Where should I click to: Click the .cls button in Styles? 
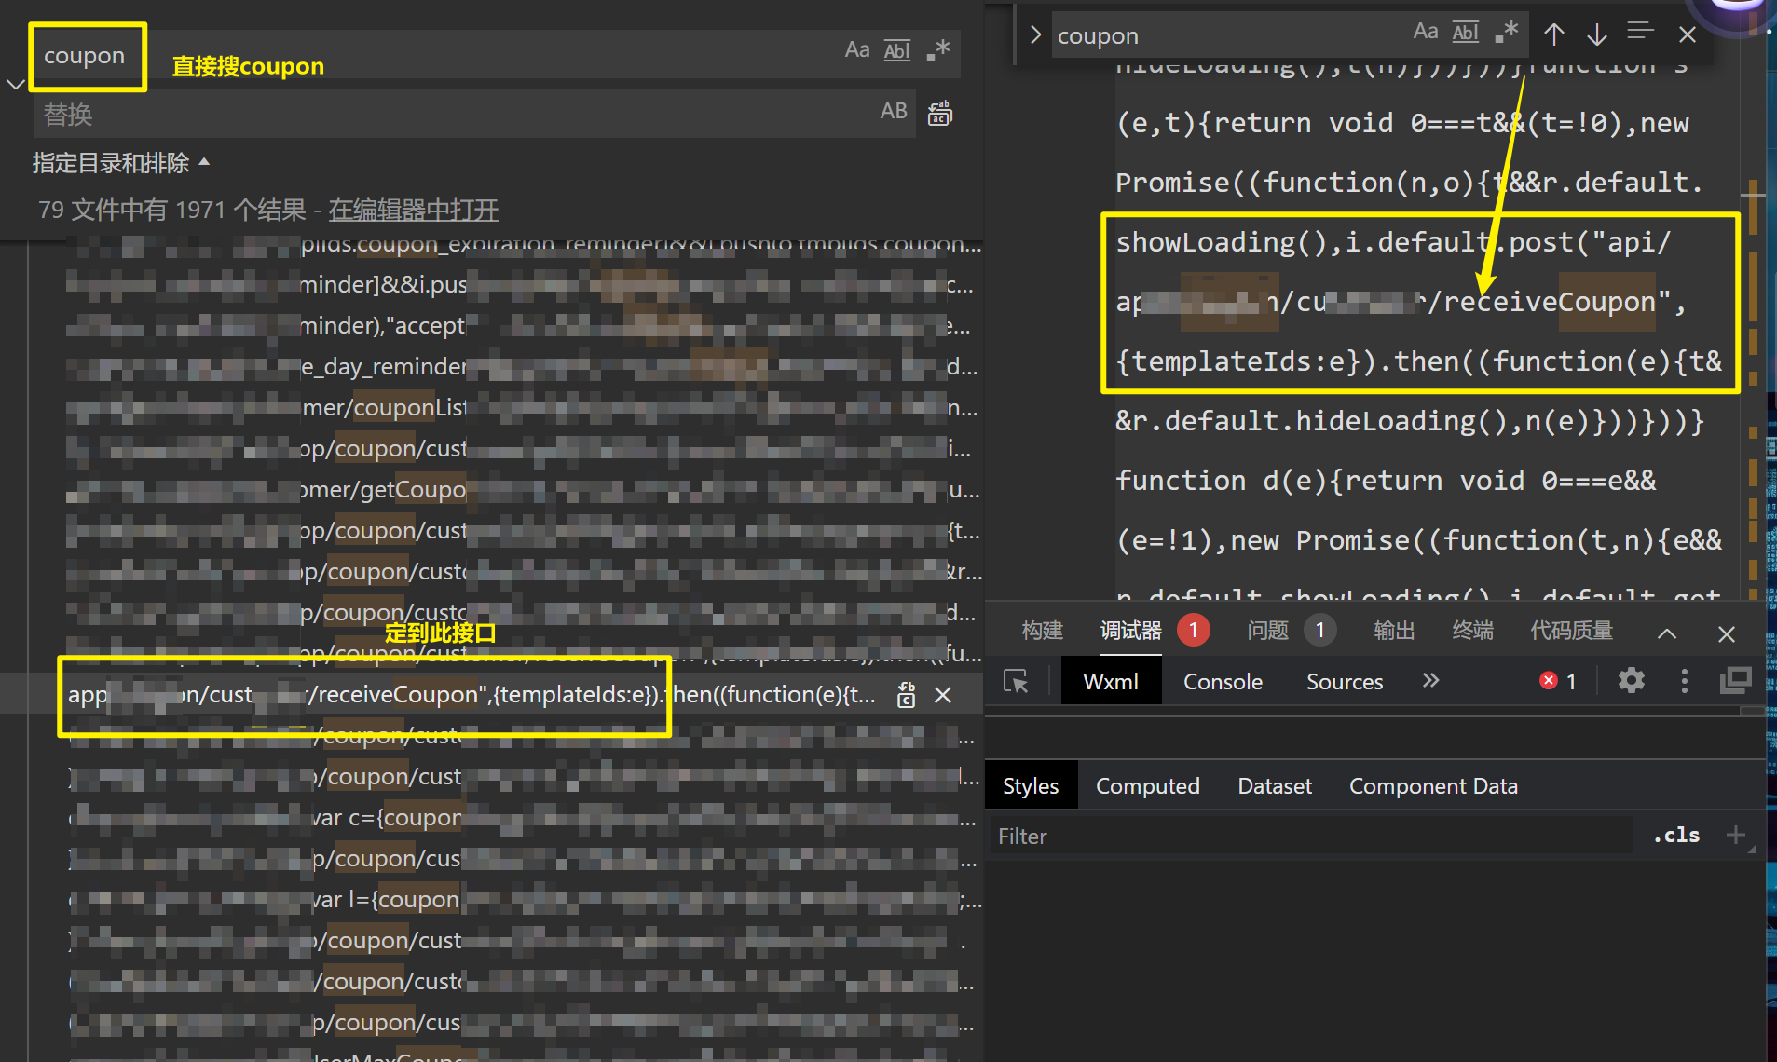(1676, 836)
